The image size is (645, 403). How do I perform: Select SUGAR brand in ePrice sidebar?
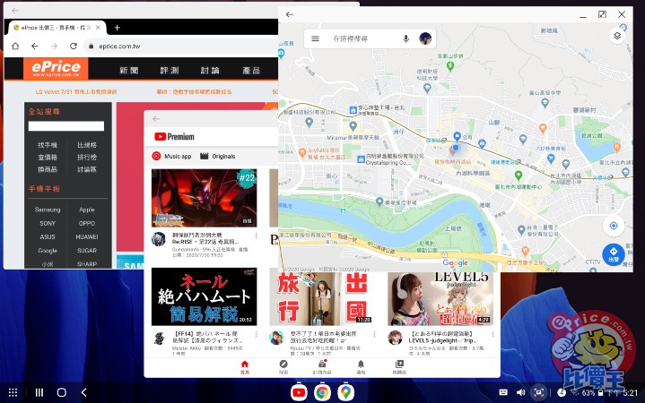[87, 251]
